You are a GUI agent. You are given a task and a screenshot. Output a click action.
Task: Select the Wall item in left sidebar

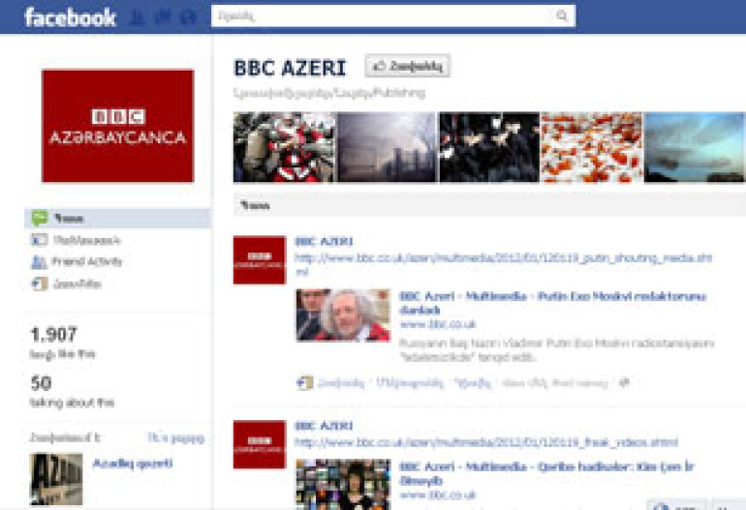click(117, 218)
